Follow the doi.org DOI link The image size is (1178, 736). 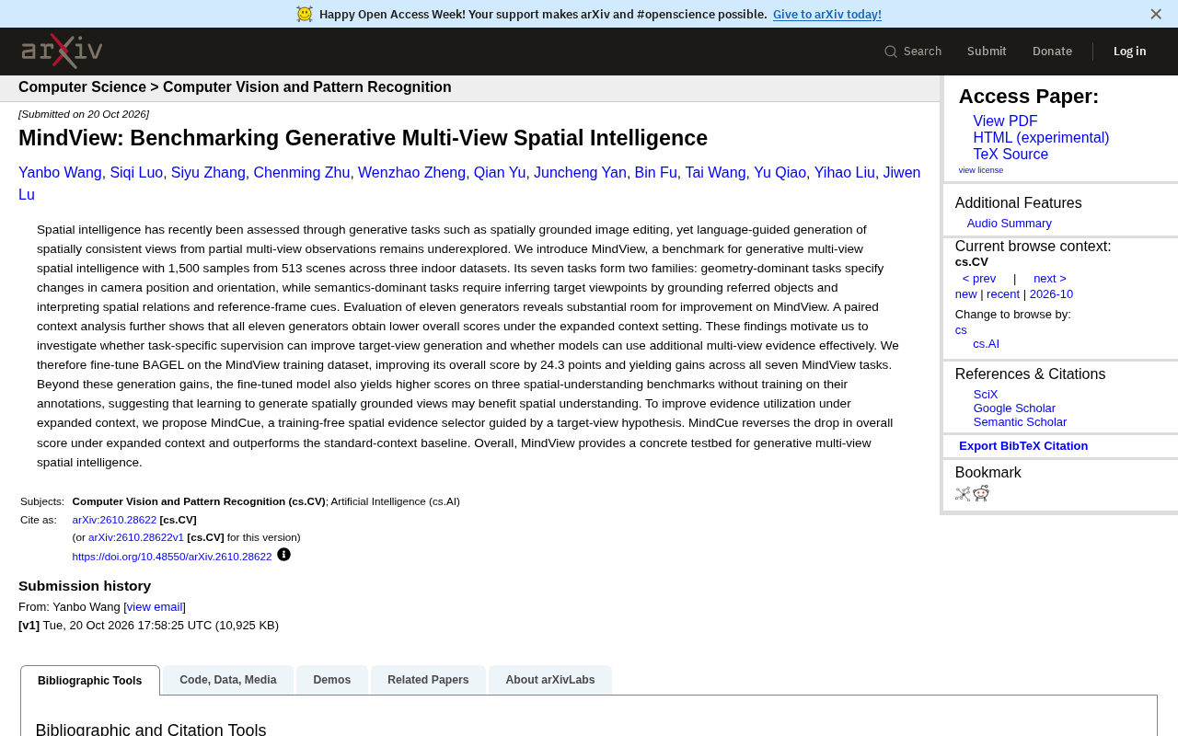coord(172,557)
